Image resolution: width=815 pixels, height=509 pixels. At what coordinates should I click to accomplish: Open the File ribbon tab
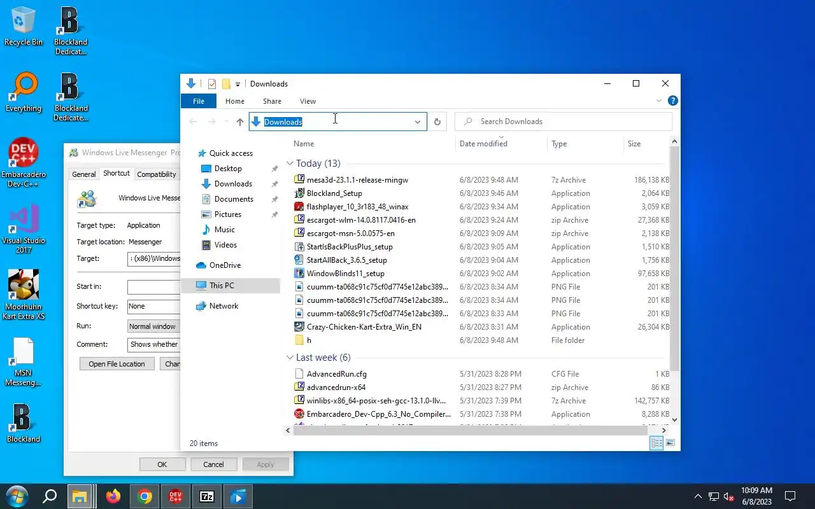pyautogui.click(x=199, y=101)
